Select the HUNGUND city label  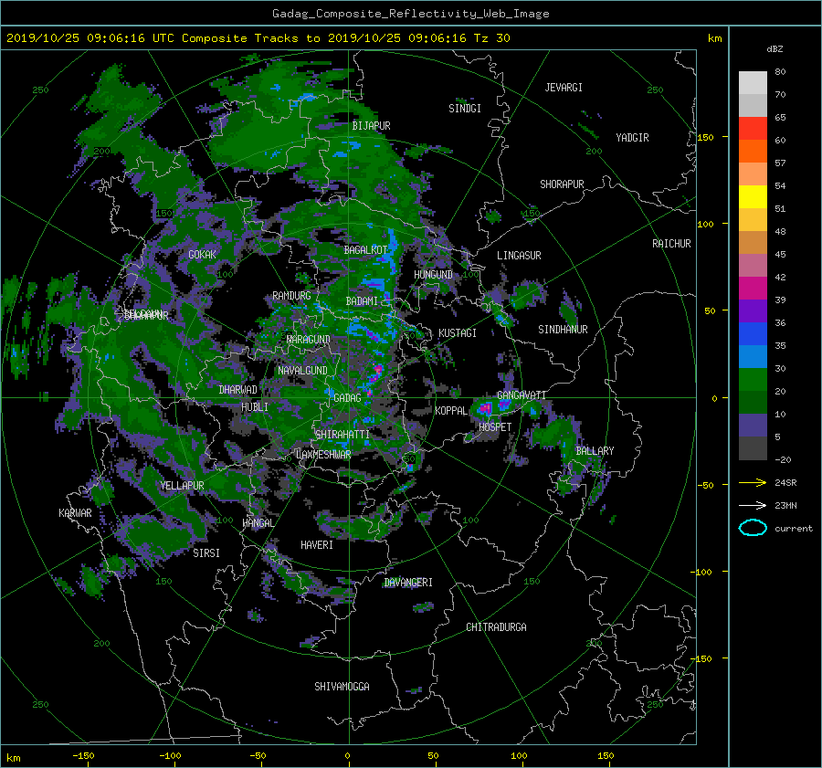pyautogui.click(x=433, y=275)
